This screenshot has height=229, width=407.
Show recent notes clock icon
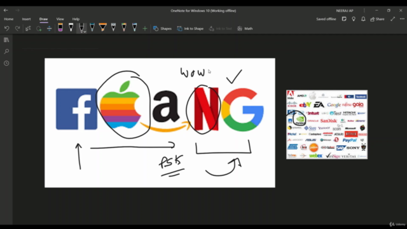[6, 63]
